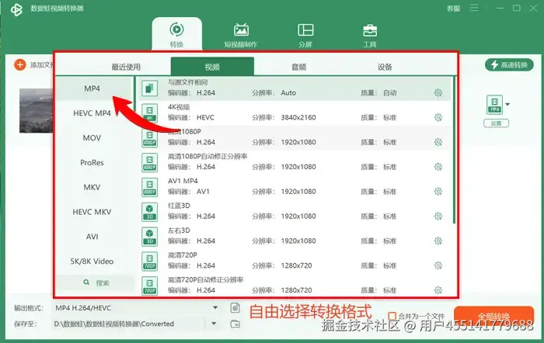This screenshot has height=343, width=544.
Task: Open gear for 高清1080P自动修正分辨率 preset
Action: [x=438, y=167]
